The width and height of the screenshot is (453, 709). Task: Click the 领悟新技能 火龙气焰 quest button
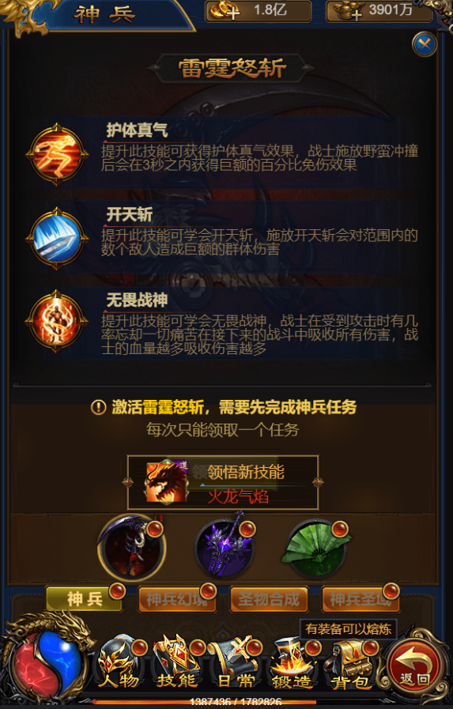coord(223,483)
